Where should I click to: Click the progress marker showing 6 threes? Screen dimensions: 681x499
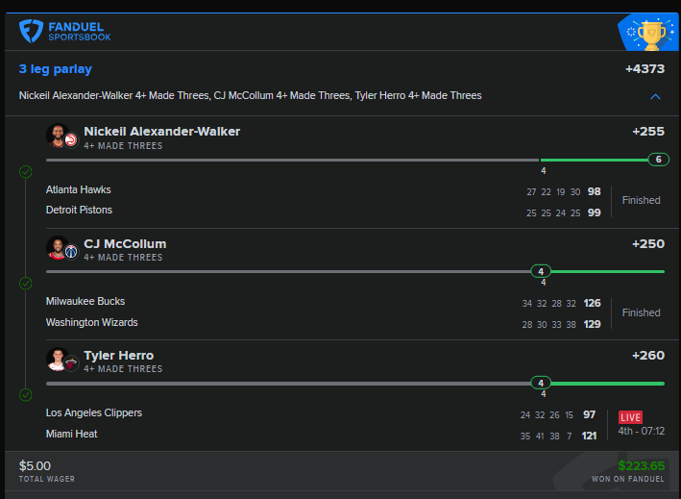tap(658, 160)
